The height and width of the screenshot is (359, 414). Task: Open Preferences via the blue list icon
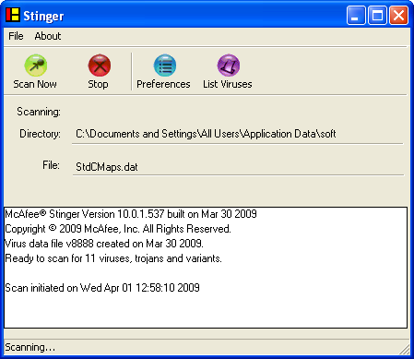[x=165, y=66]
